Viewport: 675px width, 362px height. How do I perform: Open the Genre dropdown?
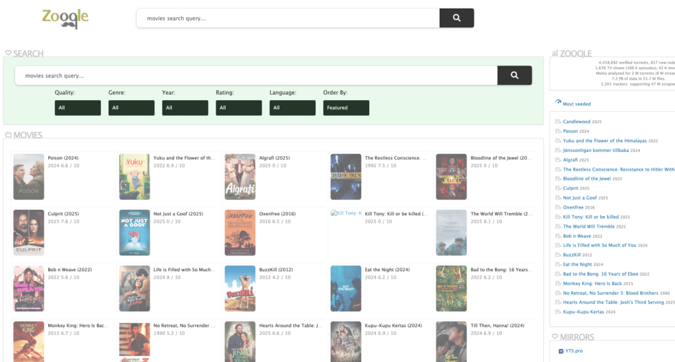[x=131, y=108]
